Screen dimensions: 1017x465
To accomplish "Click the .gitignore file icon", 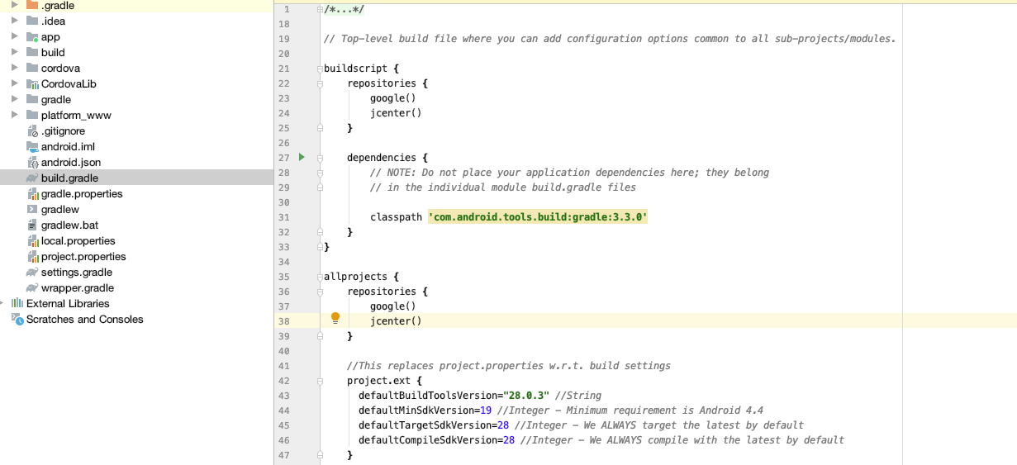I will [32, 130].
